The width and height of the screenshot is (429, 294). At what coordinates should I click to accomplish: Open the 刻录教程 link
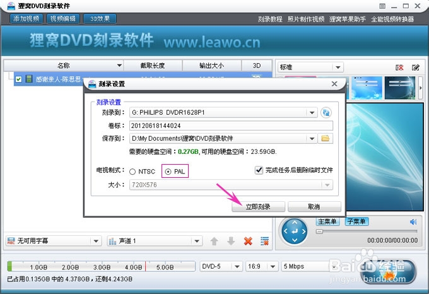270,20
